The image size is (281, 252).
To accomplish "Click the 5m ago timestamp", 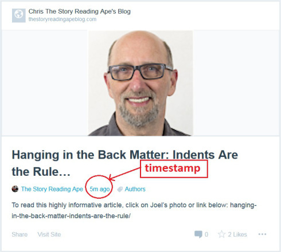I will click(100, 189).
